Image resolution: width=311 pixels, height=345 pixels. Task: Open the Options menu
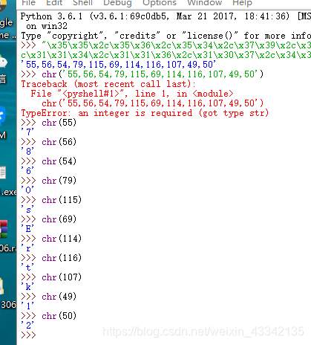click(160, 3)
